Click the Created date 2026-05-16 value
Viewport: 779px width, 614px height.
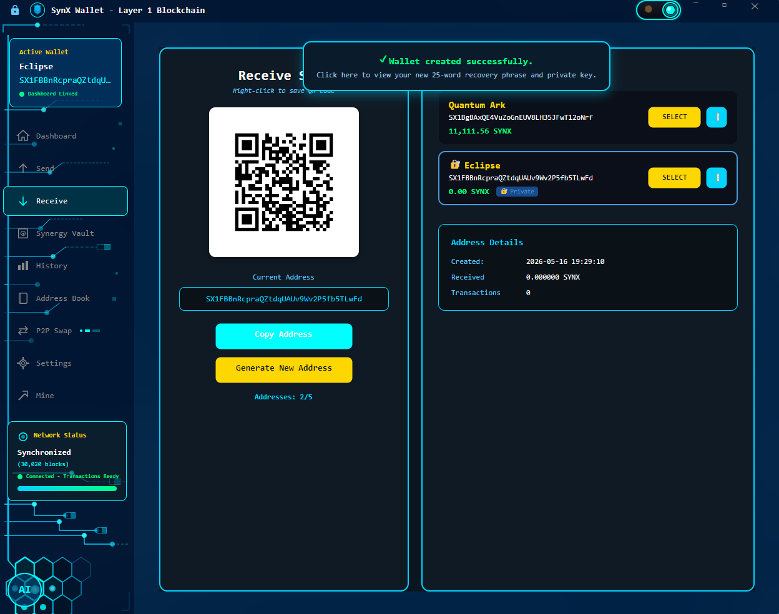[565, 261]
